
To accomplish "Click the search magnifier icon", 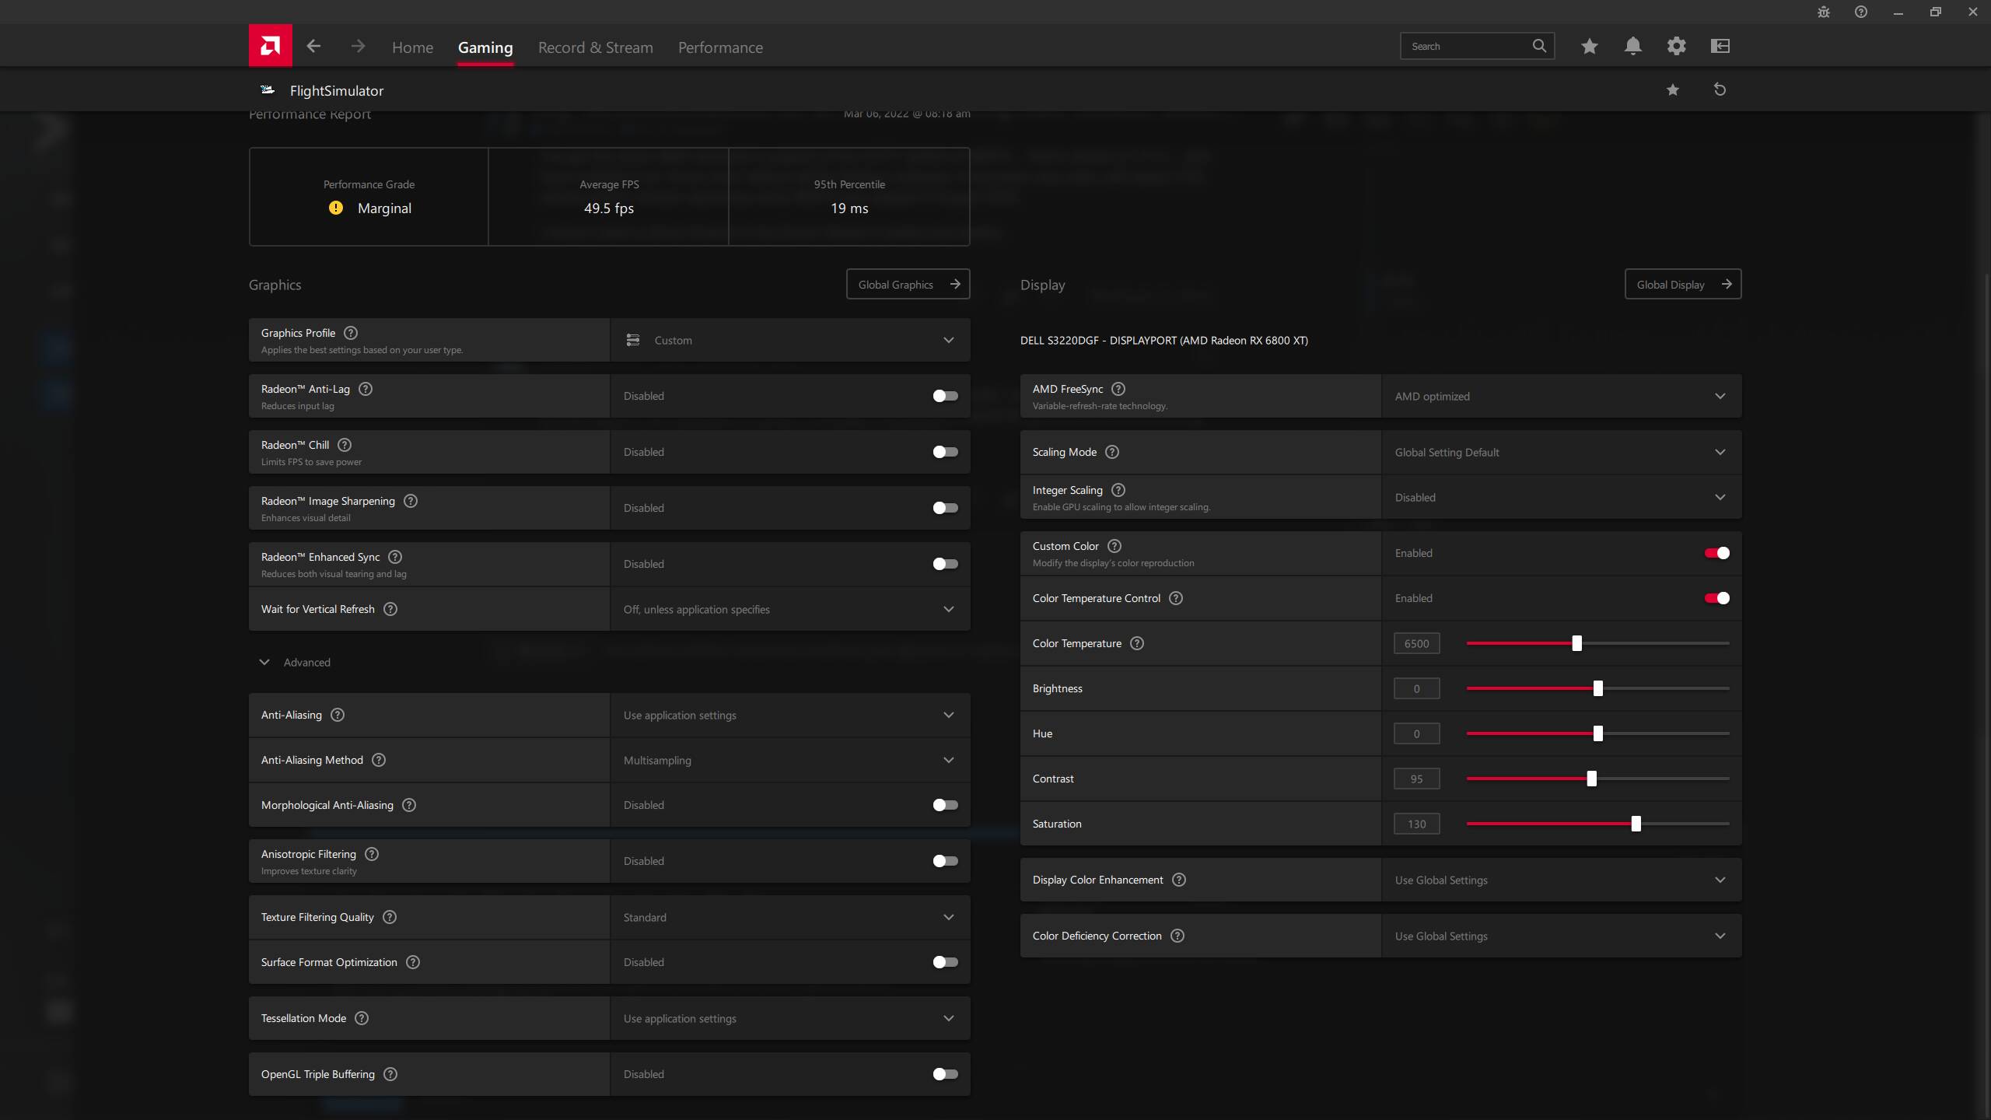I will 1539,46.
